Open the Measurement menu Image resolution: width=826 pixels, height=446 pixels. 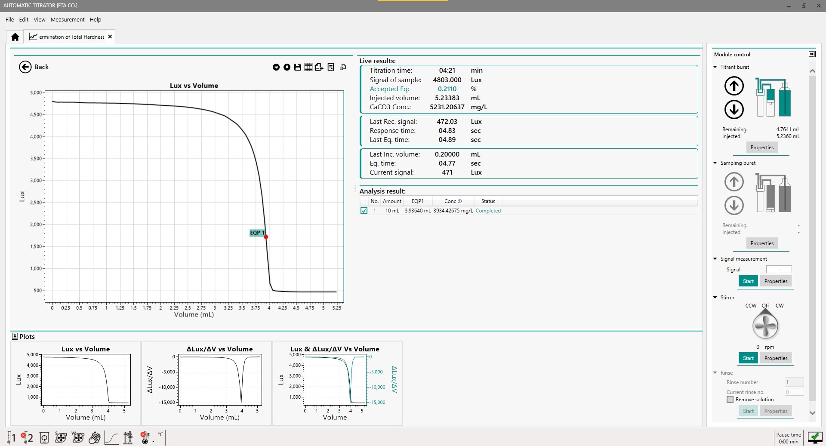tap(68, 20)
